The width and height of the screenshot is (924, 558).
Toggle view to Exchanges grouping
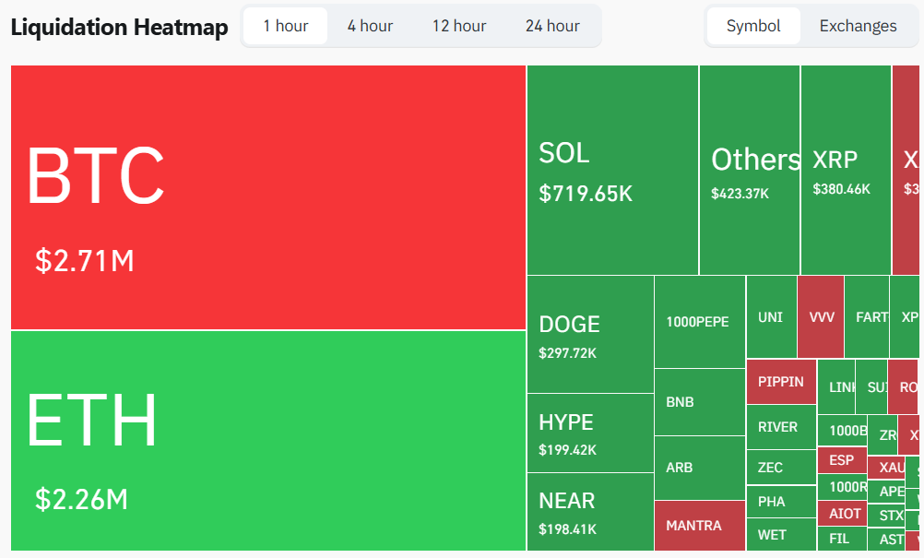point(858,26)
